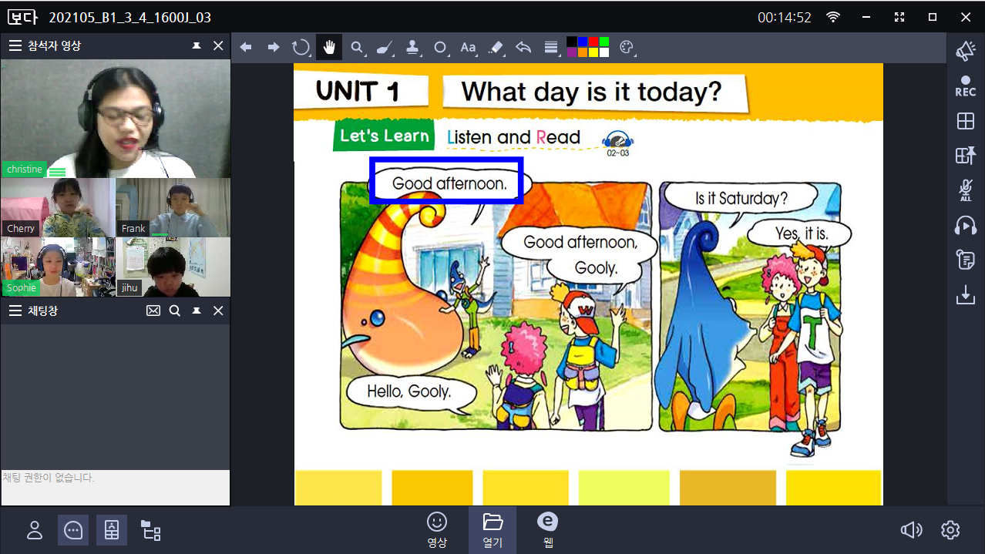Close the participant video panel
The height and width of the screenshot is (554, 985).
tap(218, 46)
